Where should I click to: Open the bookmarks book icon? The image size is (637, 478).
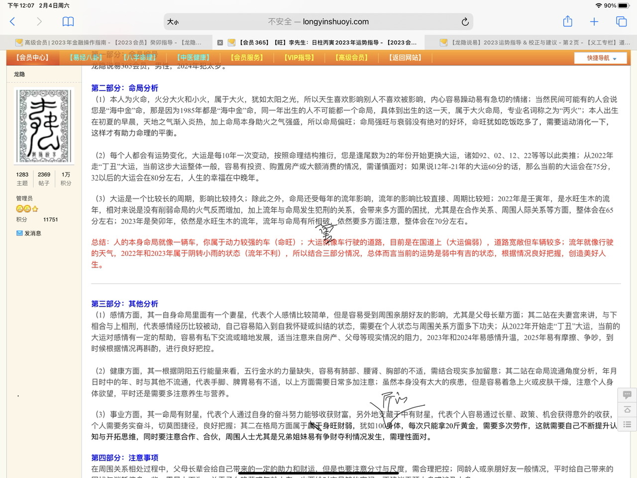(68, 21)
